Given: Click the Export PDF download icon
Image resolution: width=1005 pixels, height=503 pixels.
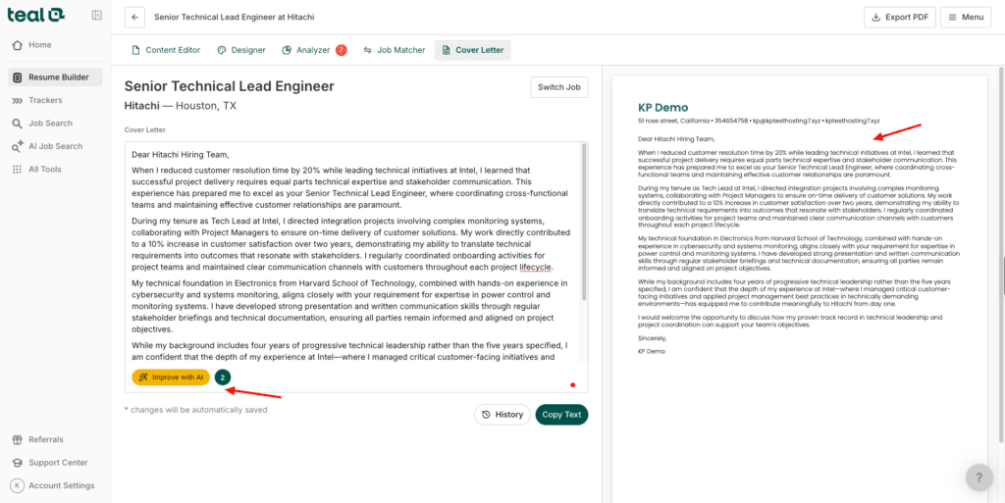Looking at the screenshot, I should point(876,18).
